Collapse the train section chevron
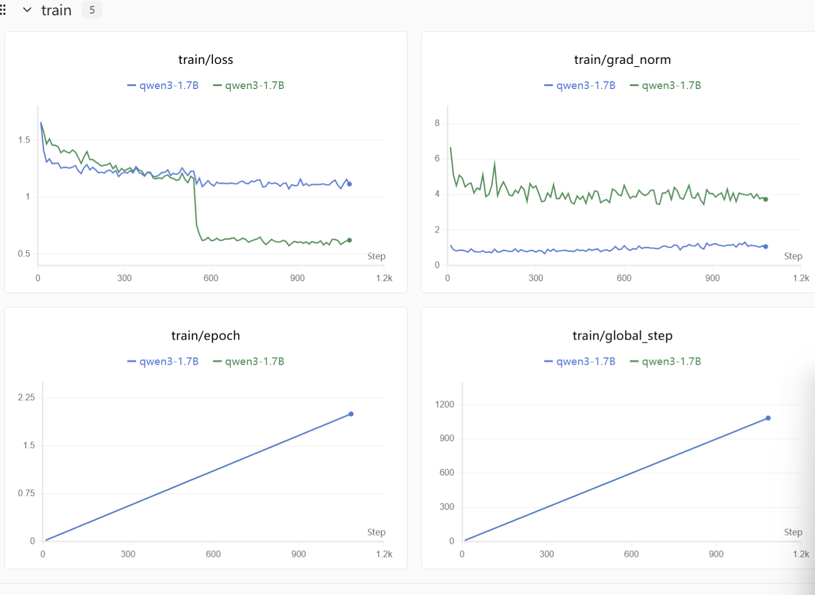This screenshot has width=815, height=595. click(27, 10)
